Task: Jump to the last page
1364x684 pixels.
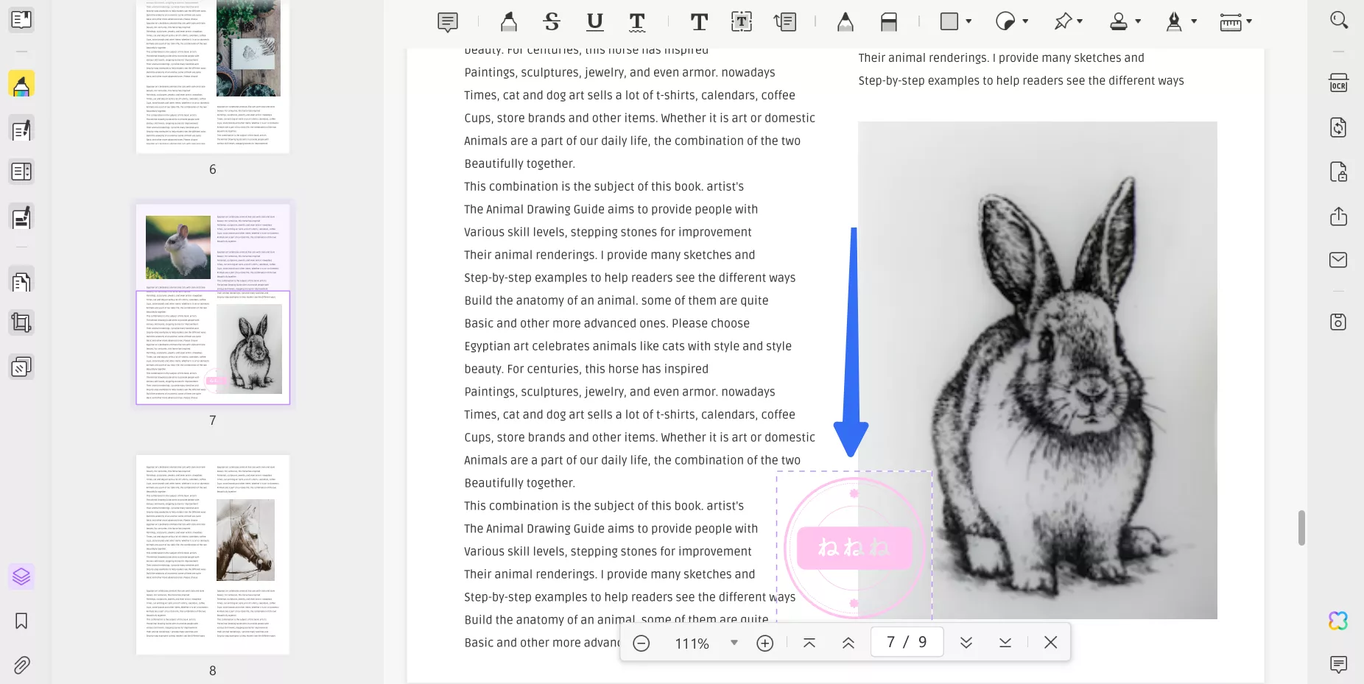Action: [x=1005, y=643]
